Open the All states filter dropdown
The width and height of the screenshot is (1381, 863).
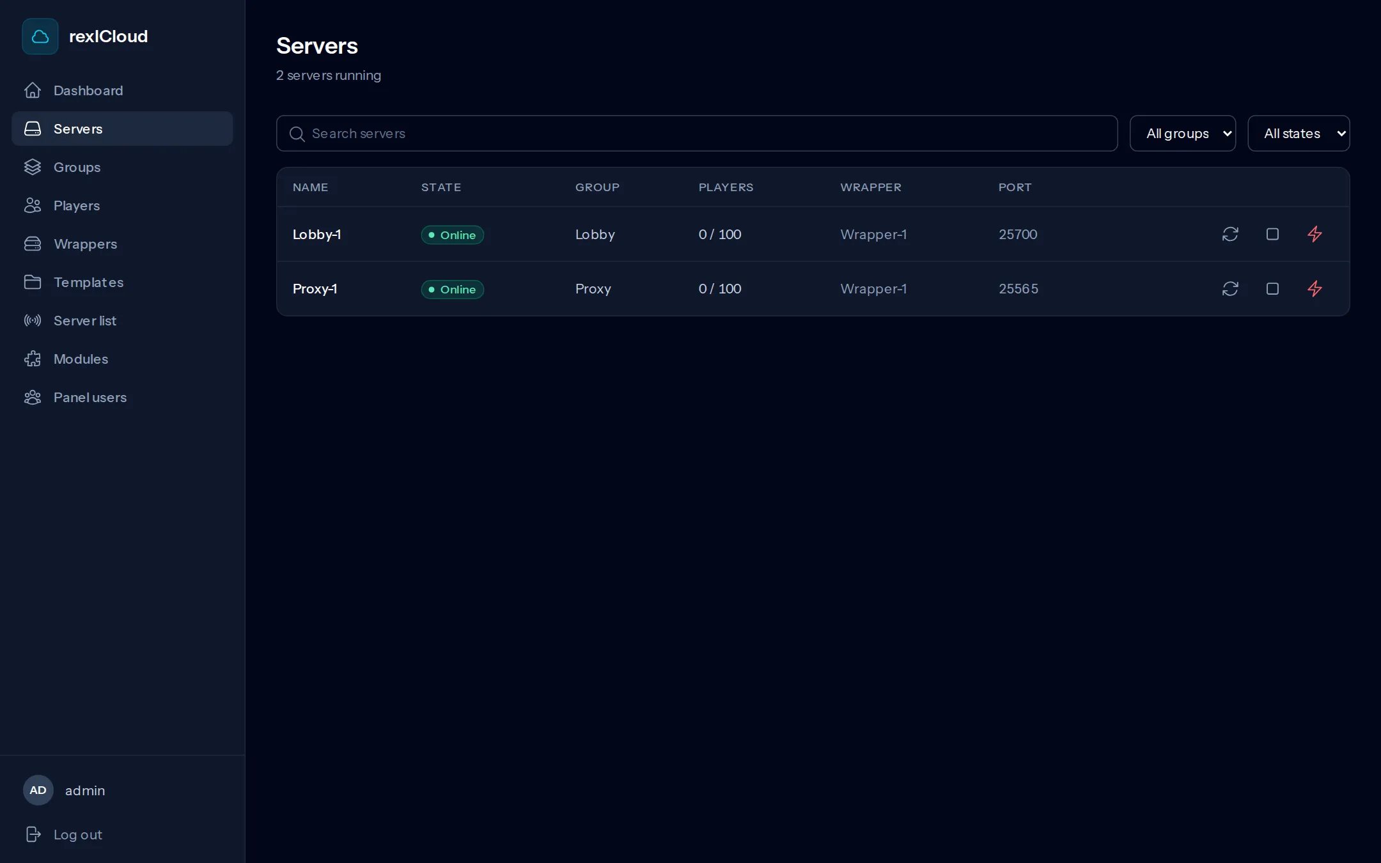pyautogui.click(x=1299, y=133)
